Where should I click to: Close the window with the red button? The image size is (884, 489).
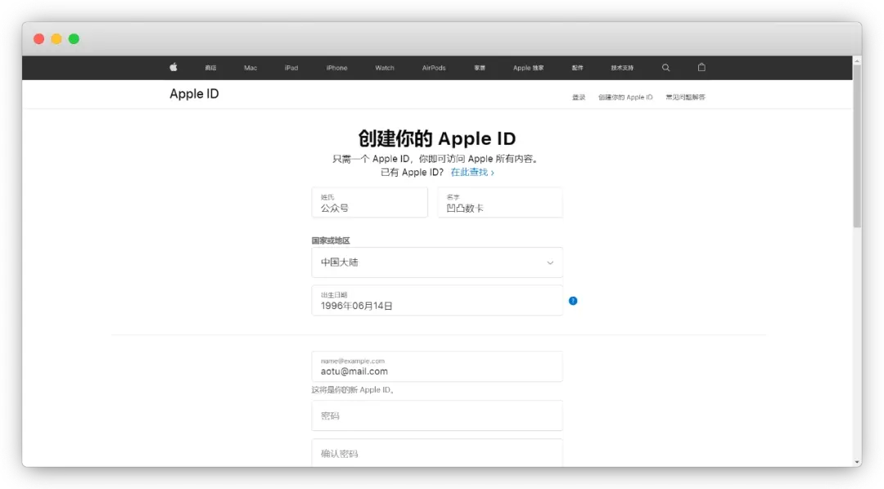point(39,39)
